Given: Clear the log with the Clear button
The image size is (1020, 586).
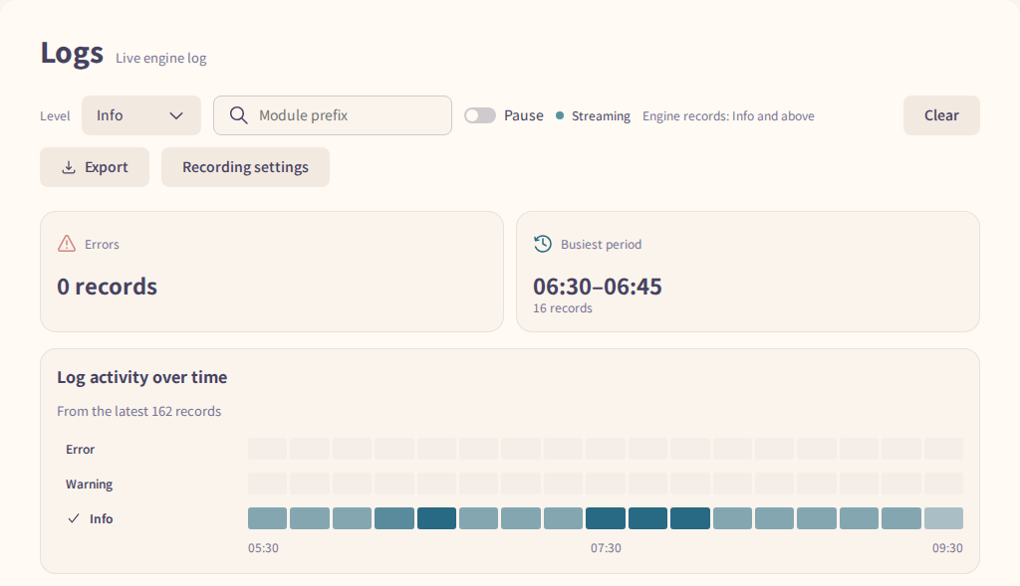Looking at the screenshot, I should click(941, 115).
